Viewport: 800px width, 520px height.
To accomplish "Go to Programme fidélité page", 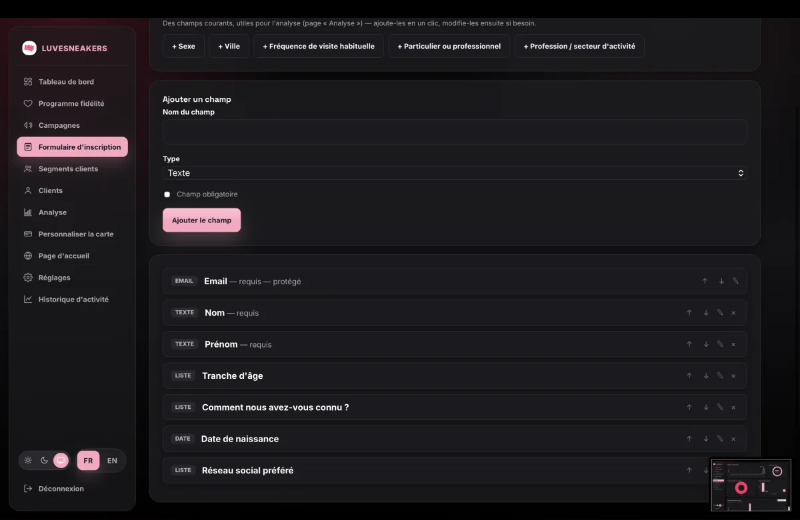I will click(72, 104).
